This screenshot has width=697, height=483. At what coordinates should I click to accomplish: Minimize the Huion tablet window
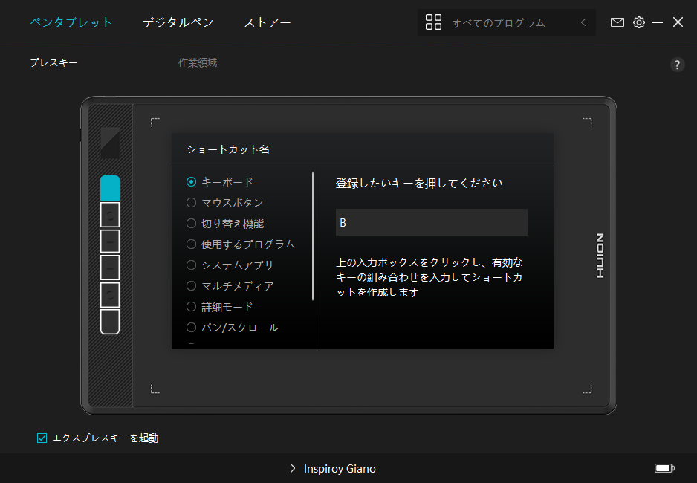[x=657, y=22]
